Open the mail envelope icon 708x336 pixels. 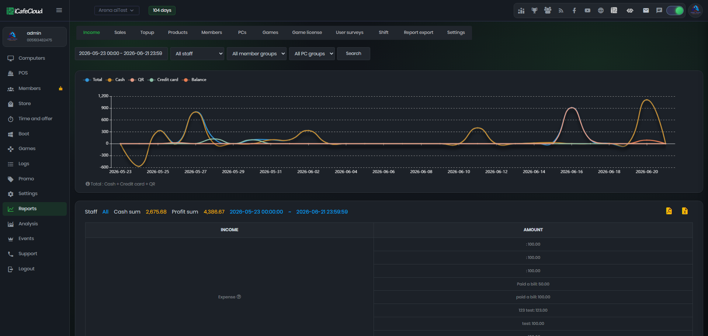(646, 10)
